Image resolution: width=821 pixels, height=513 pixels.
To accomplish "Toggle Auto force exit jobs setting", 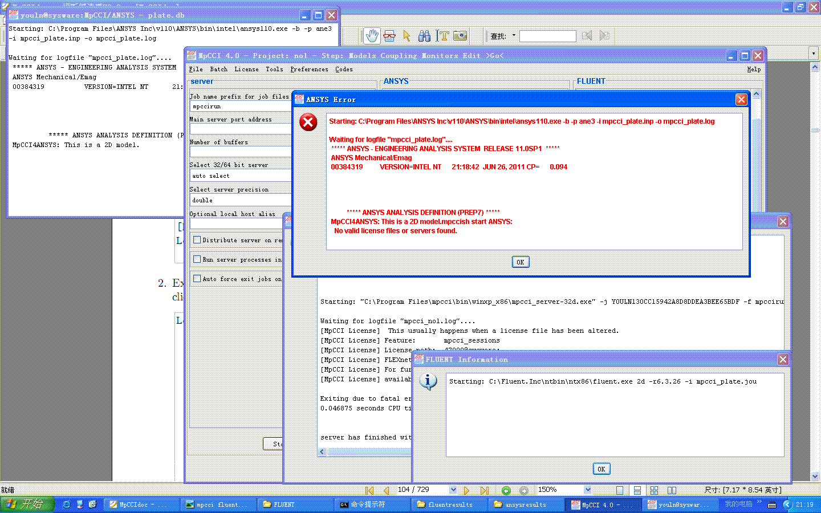I will point(196,278).
